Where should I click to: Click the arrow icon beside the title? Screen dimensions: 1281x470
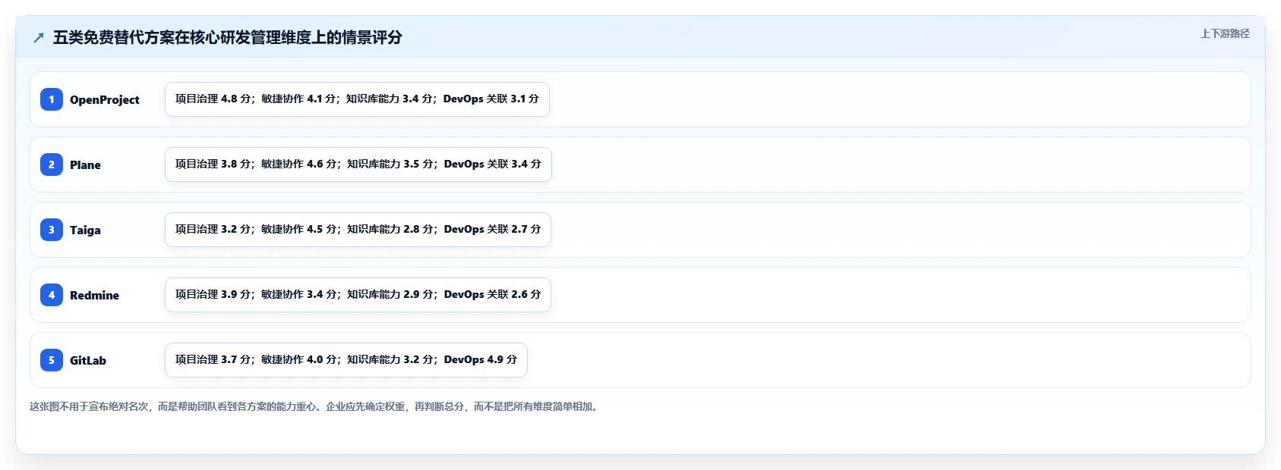pos(39,37)
